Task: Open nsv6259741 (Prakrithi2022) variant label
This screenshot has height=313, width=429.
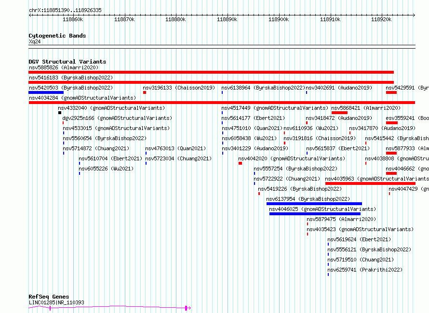Action: click(x=365, y=270)
